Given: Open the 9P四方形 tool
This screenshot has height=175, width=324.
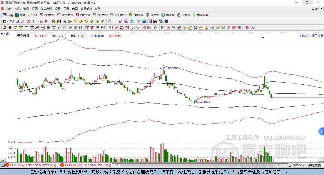Looking at the screenshot, I should [65, 15].
